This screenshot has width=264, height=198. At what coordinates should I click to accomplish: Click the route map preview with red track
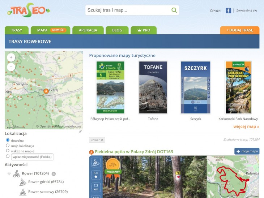(233, 177)
